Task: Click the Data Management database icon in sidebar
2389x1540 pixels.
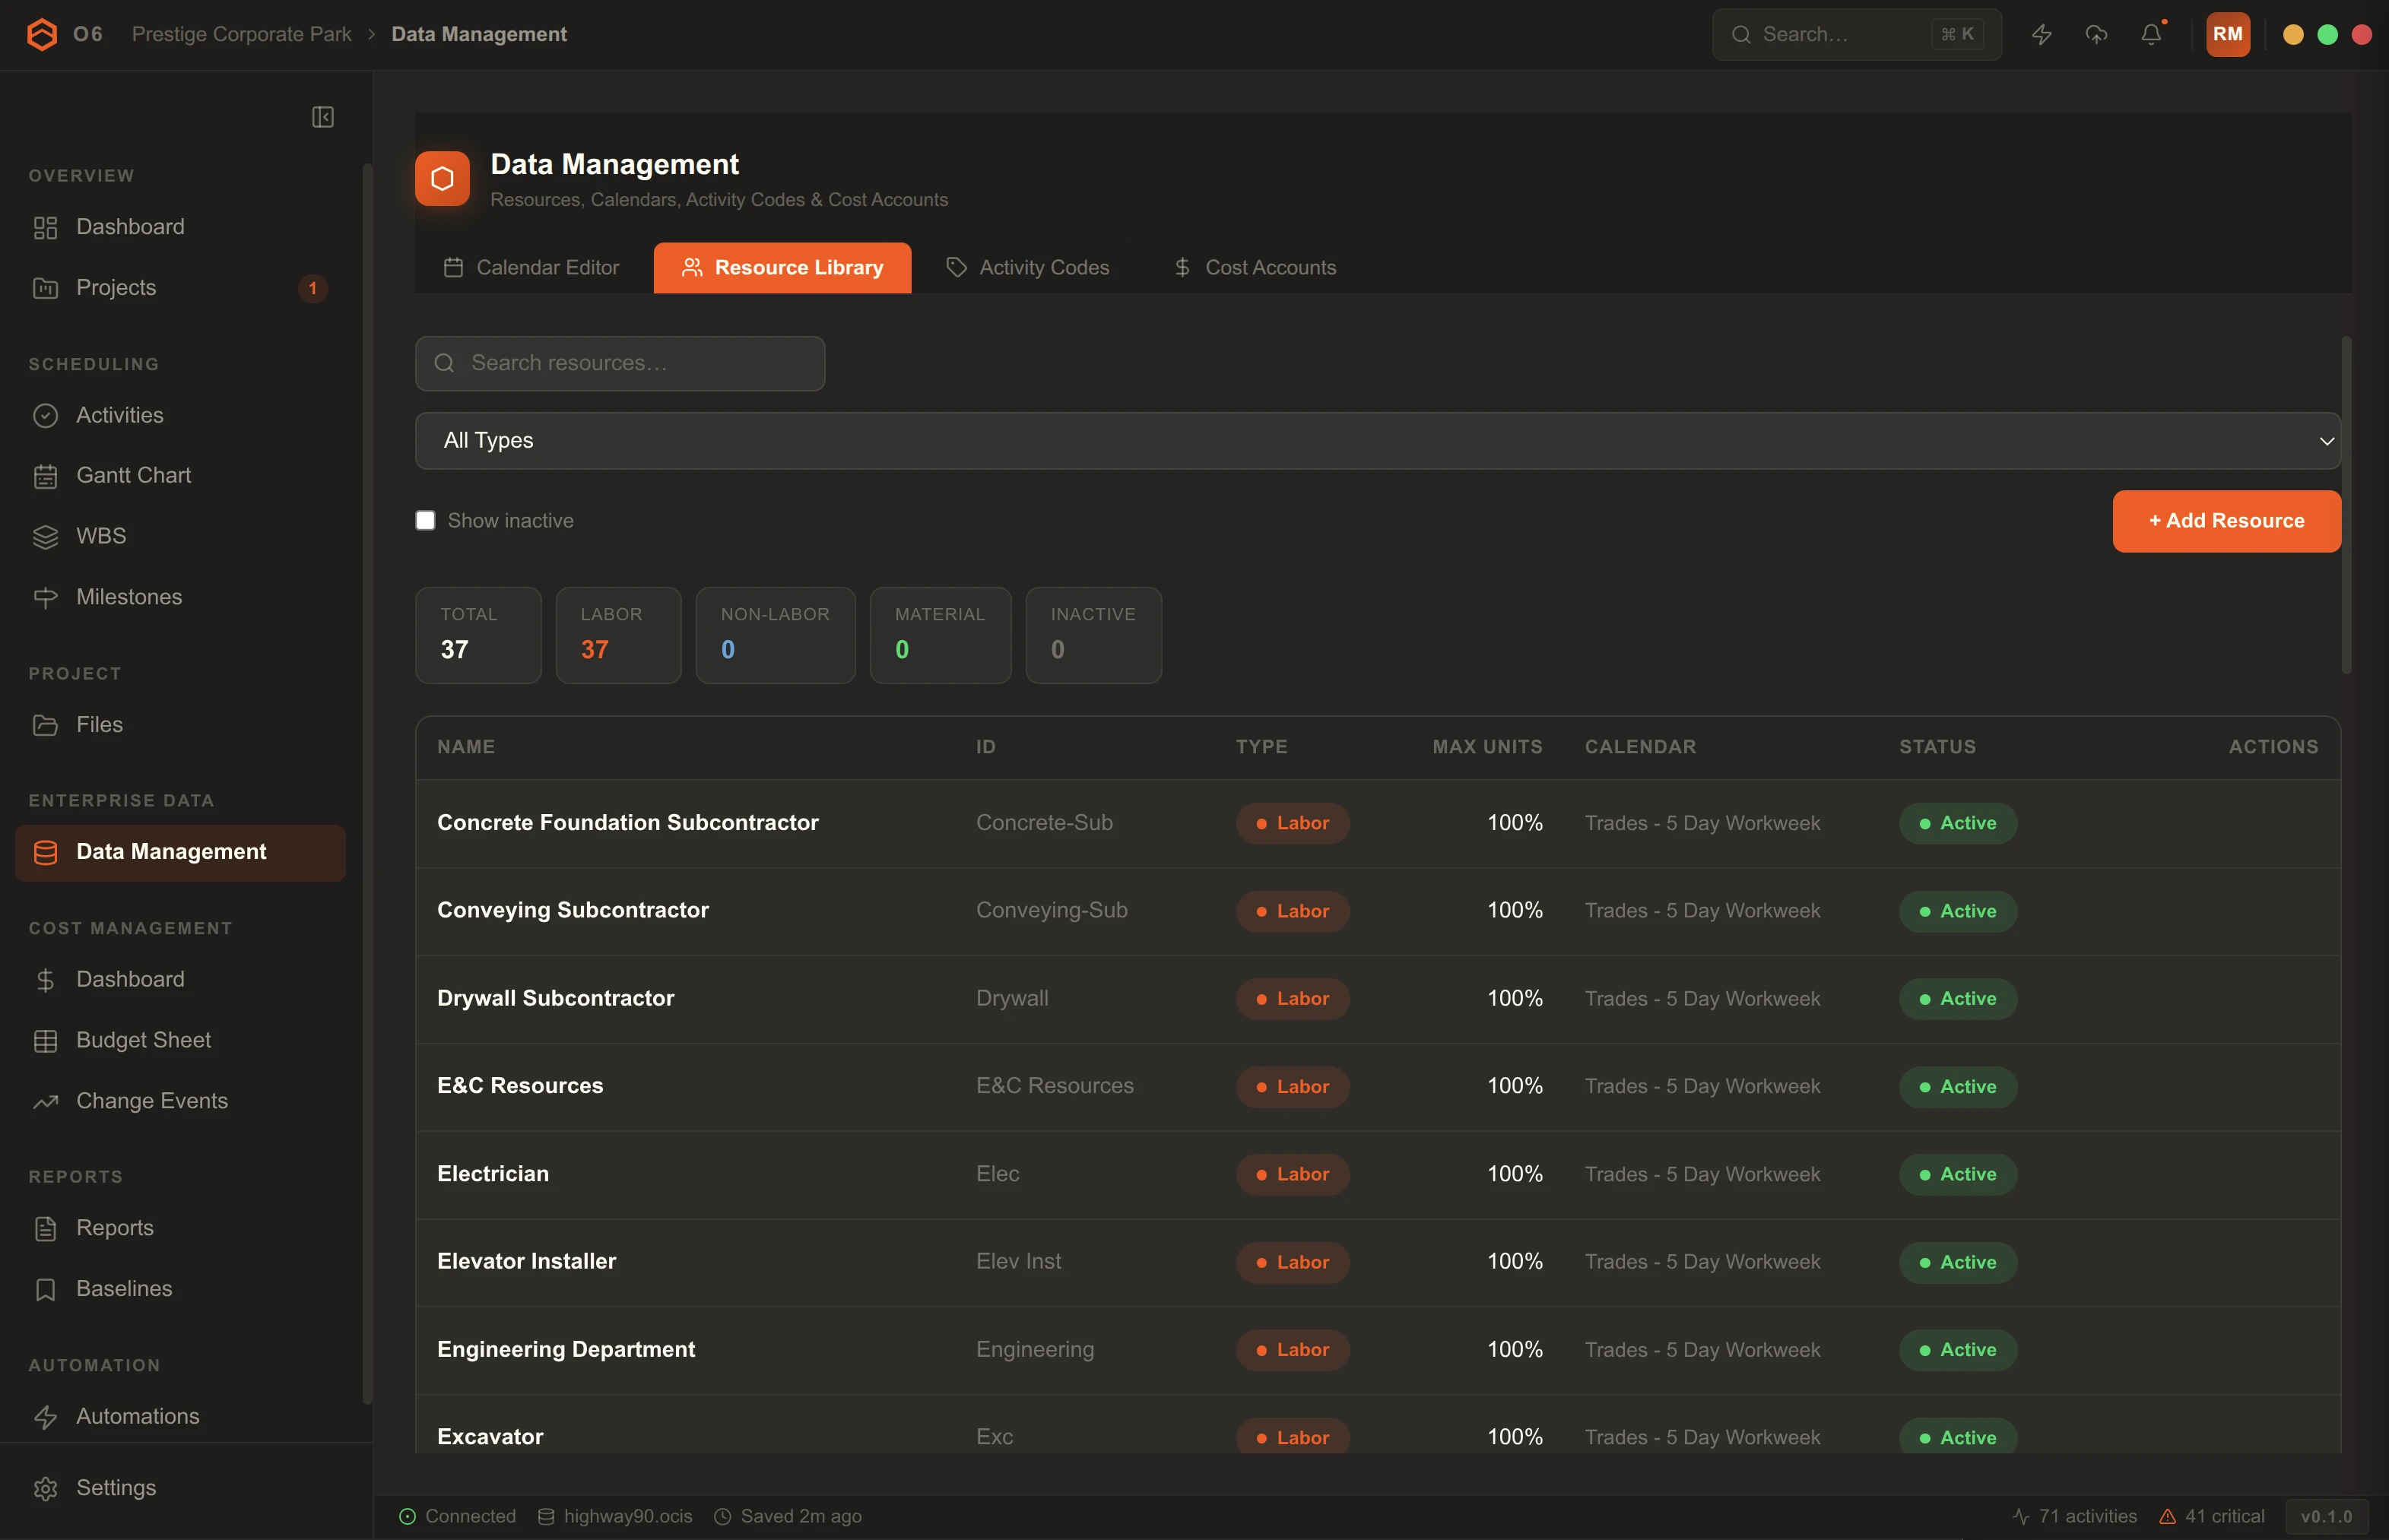Action: (45, 852)
